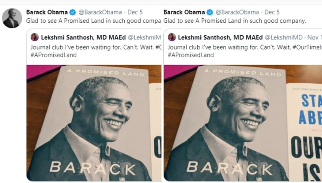Click Barack Obama's round profile avatar
The width and height of the screenshot is (322, 183).
12,18
